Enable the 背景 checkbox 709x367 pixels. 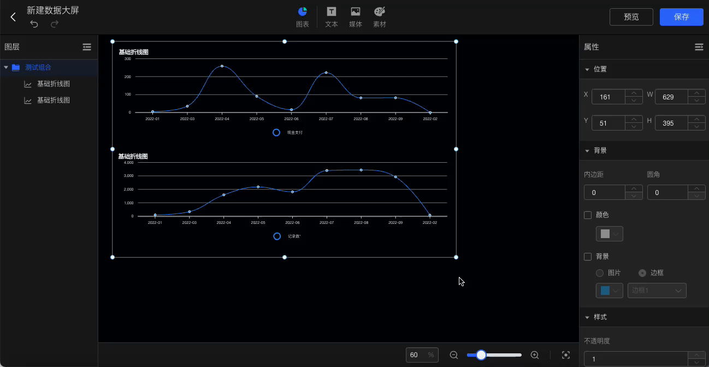point(588,257)
